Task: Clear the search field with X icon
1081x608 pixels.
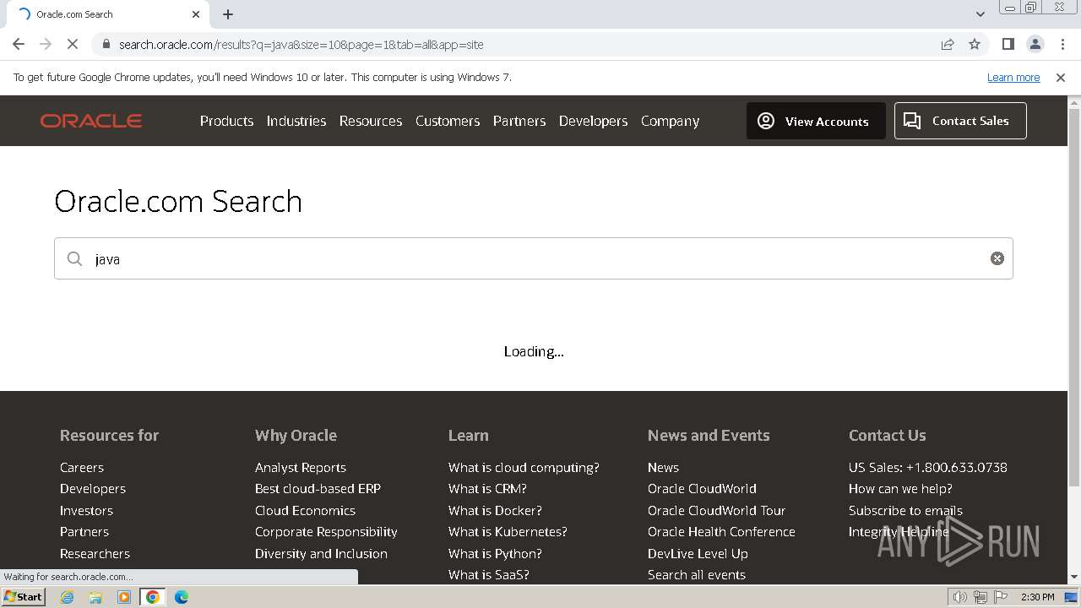Action: (997, 258)
